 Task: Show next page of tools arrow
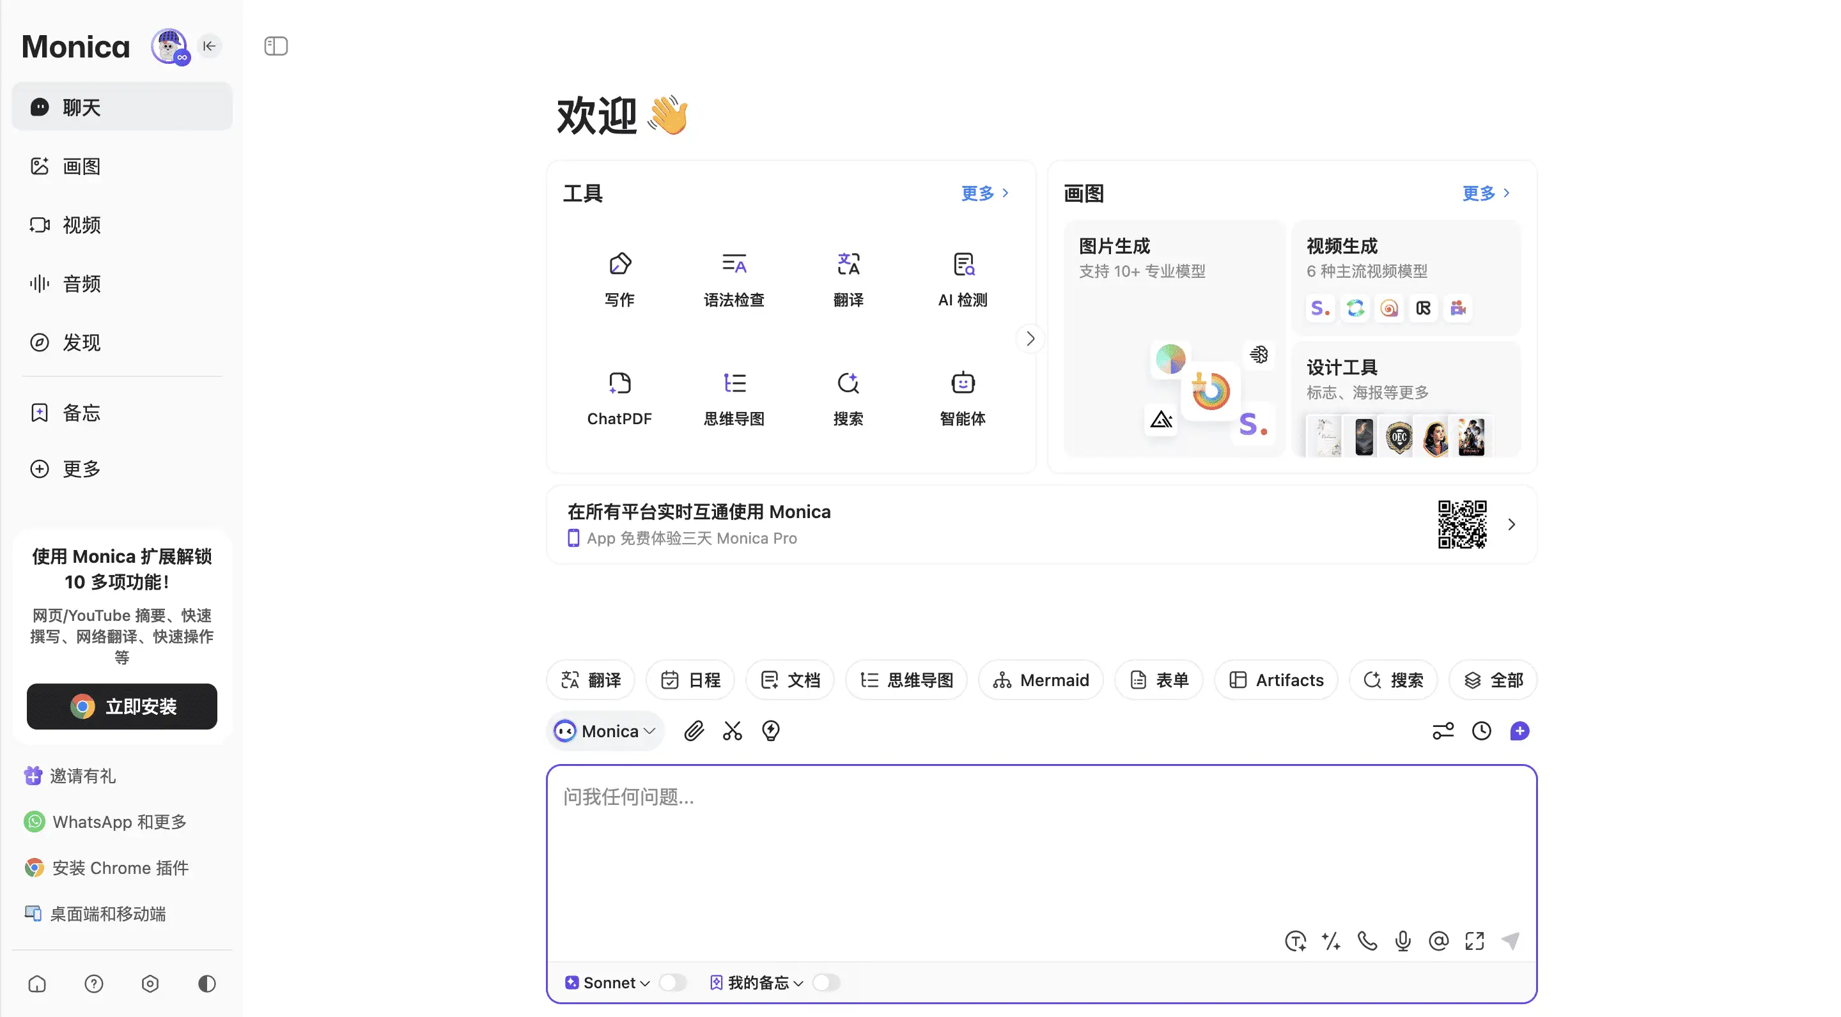click(x=1030, y=338)
